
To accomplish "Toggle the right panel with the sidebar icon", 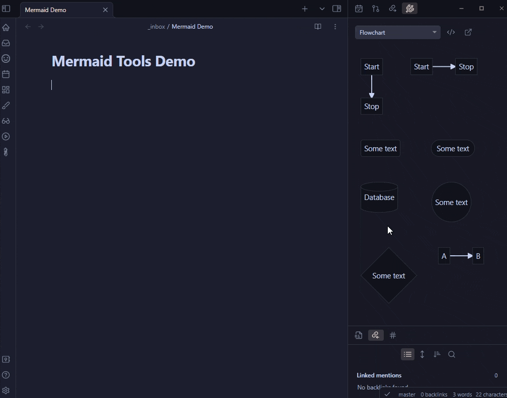I will click(337, 9).
